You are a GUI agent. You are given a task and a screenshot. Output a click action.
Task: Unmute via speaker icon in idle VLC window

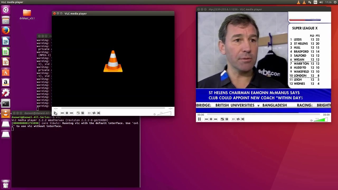click(154, 114)
